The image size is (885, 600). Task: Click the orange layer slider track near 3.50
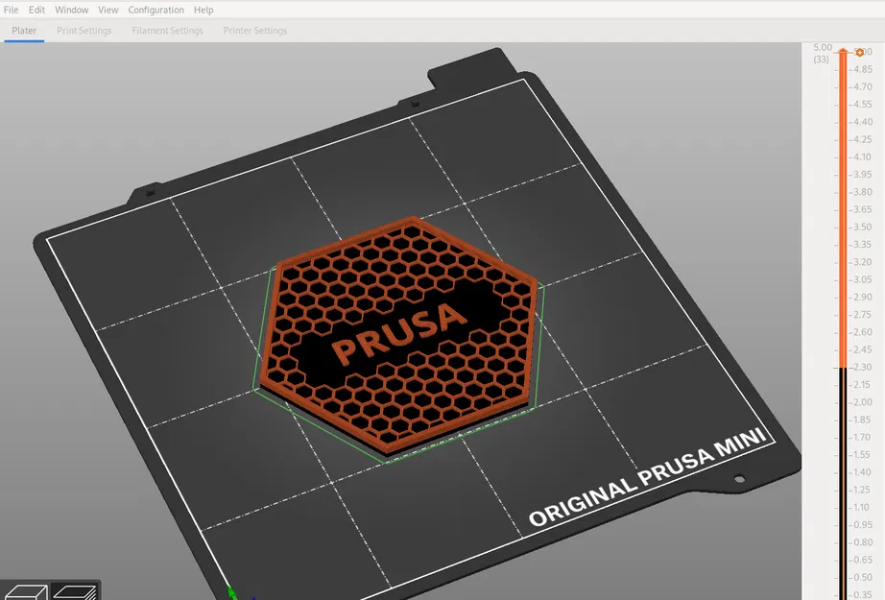pyautogui.click(x=843, y=227)
